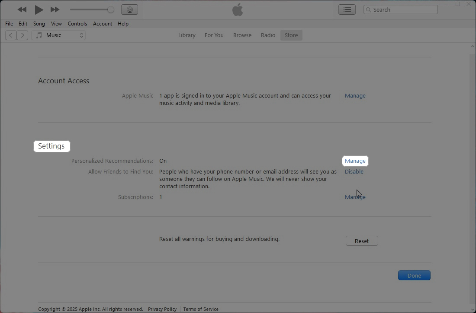Screen dimensions: 476x313
Task: Switch to the Browse tab
Action: 242,35
